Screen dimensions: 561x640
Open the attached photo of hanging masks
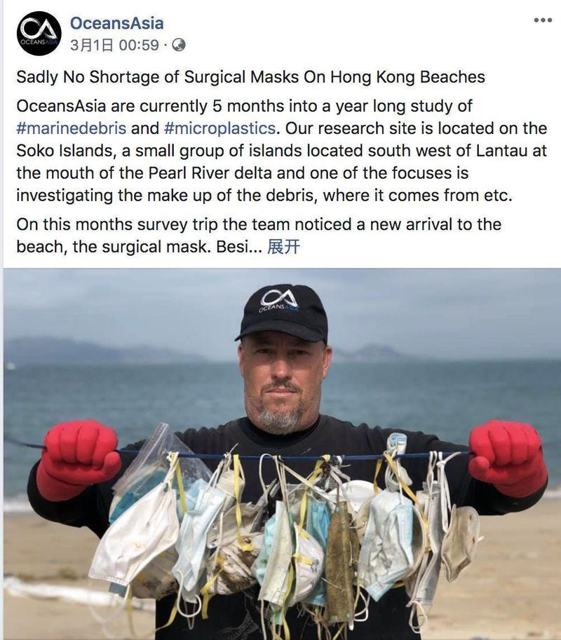pos(282,454)
